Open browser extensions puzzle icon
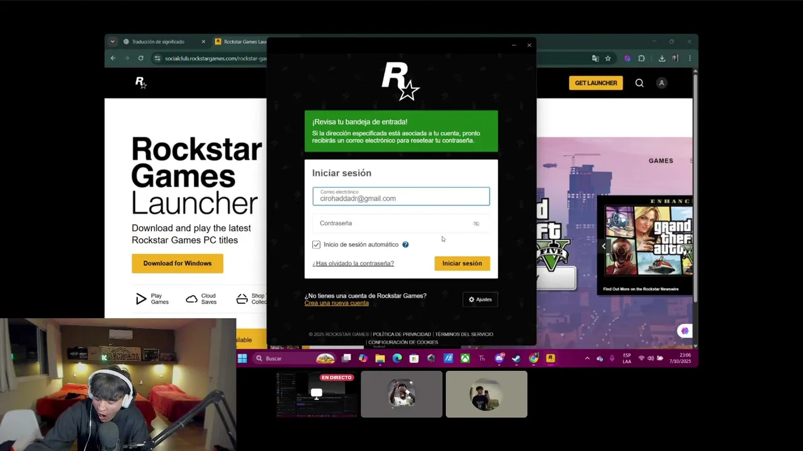The image size is (803, 451). point(641,58)
